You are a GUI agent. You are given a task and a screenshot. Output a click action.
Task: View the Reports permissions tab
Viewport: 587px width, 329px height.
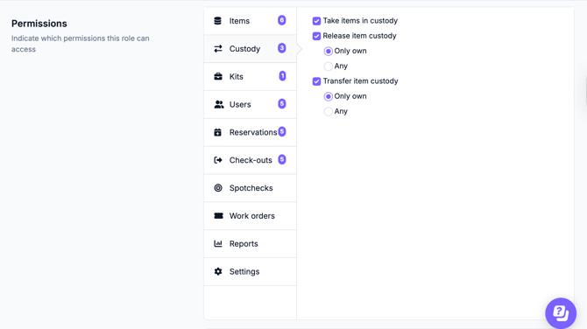250,244
